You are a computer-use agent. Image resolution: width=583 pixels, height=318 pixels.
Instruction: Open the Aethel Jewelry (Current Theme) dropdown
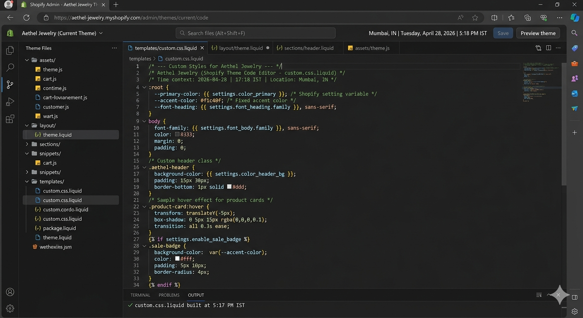pos(62,33)
